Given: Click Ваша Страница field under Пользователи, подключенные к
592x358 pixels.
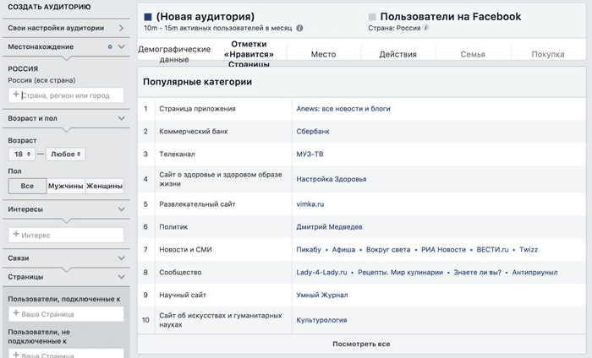Looking at the screenshot, I should (66, 314).
